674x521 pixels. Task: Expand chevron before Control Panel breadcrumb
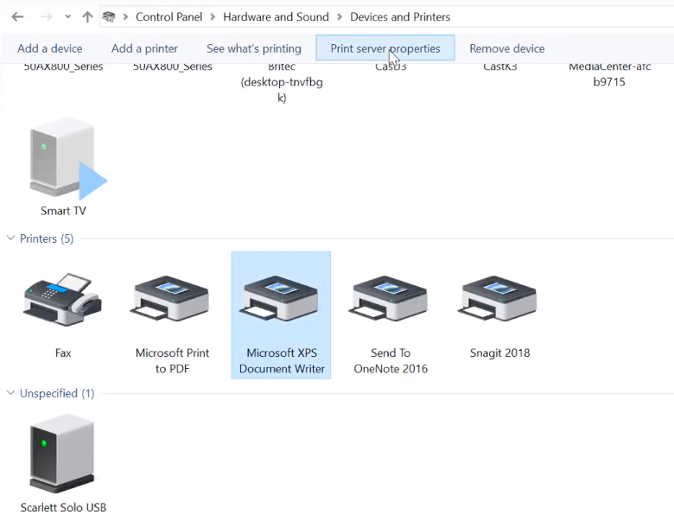click(x=125, y=16)
